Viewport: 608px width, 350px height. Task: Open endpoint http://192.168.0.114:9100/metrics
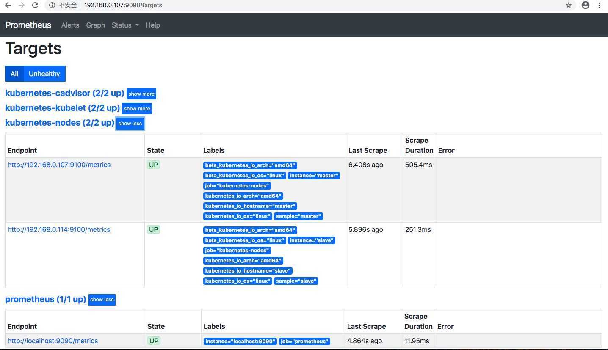pyautogui.click(x=59, y=229)
